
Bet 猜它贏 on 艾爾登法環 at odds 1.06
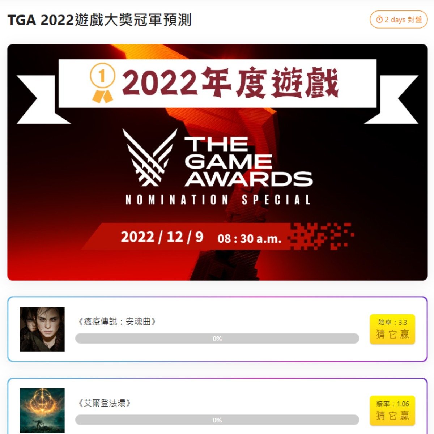tap(392, 411)
